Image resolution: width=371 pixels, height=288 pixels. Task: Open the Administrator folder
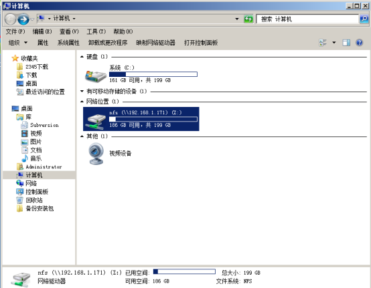tap(40, 167)
